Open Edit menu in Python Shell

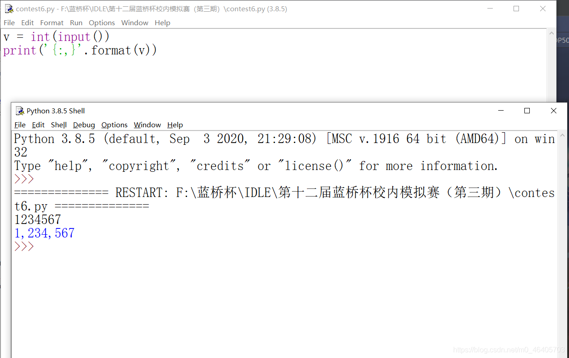point(38,125)
